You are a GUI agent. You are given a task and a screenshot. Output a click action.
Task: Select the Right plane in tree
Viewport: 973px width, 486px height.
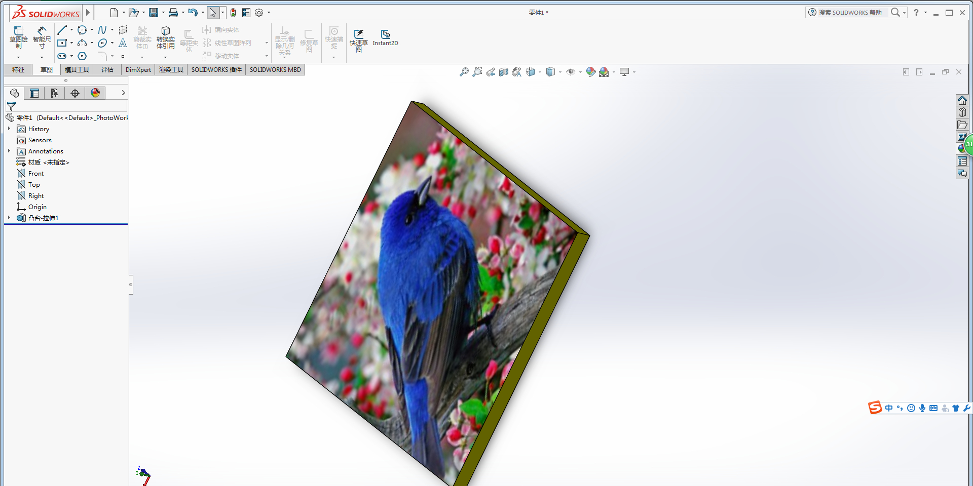(x=36, y=196)
